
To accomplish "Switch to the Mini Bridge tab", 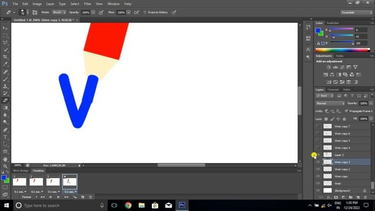I will 21,171.
